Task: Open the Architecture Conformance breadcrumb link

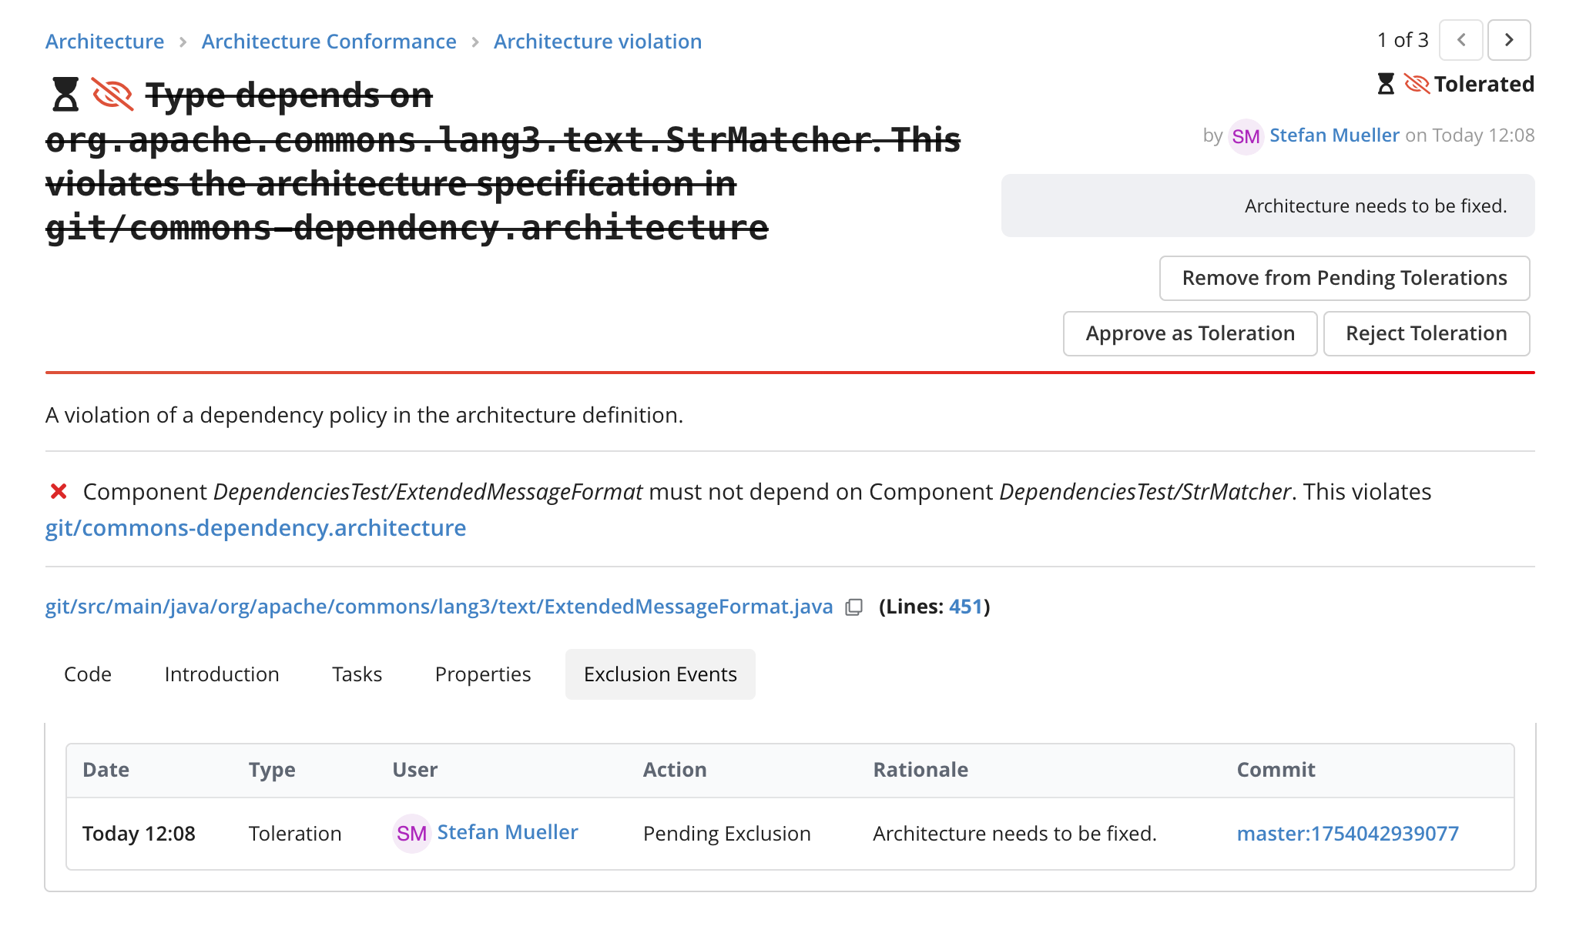Action: (x=329, y=41)
